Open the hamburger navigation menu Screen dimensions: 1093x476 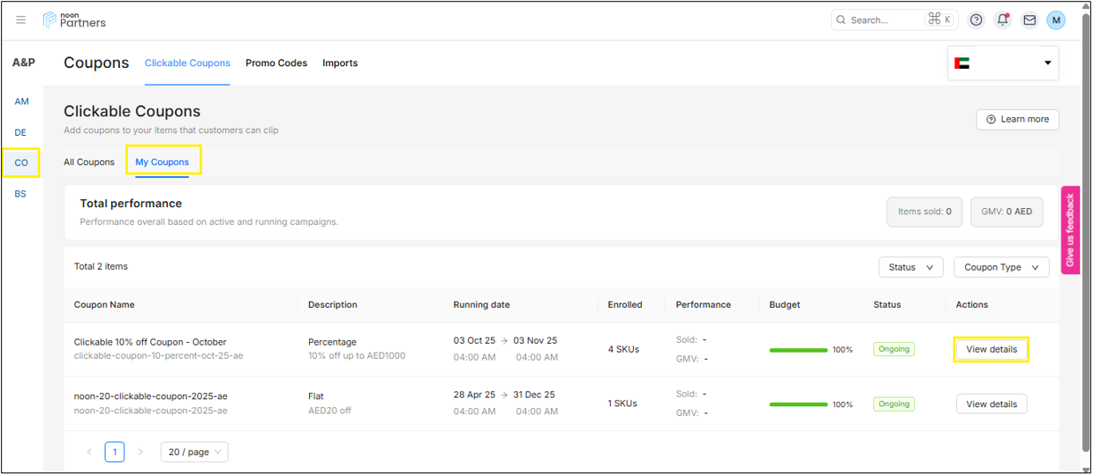(21, 20)
